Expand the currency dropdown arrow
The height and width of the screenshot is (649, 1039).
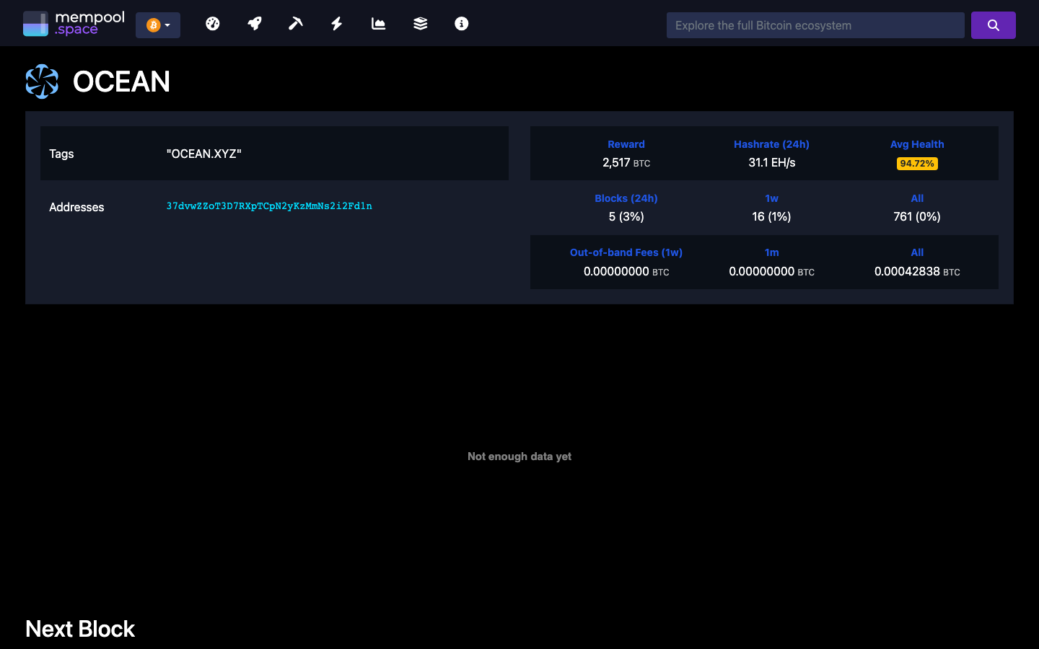pyautogui.click(x=167, y=24)
